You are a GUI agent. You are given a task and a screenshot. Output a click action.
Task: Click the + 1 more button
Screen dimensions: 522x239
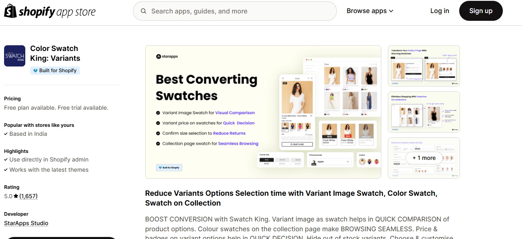(x=424, y=158)
